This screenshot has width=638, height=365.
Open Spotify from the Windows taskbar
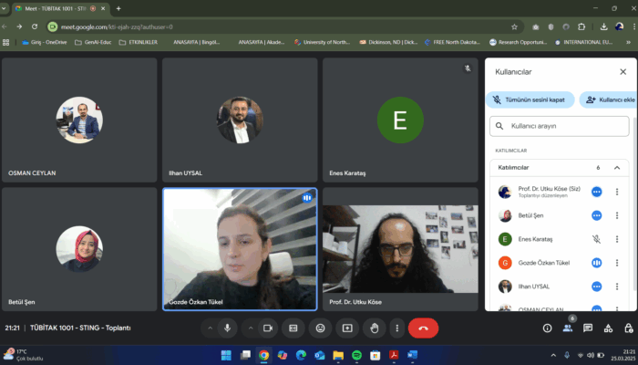pyautogui.click(x=356, y=354)
